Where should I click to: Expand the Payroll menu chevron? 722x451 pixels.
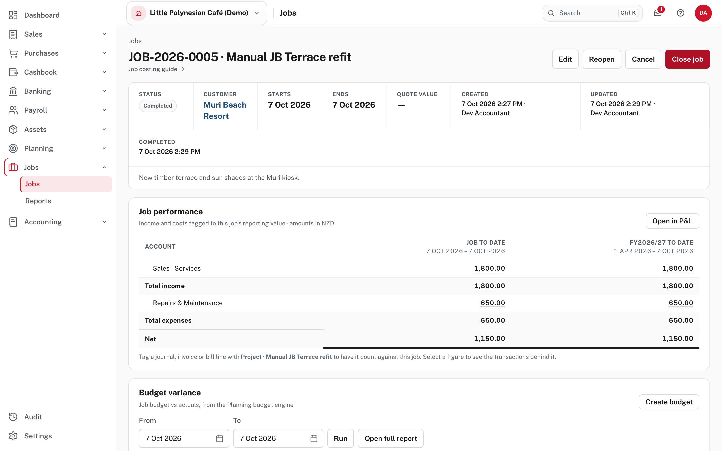(x=104, y=110)
